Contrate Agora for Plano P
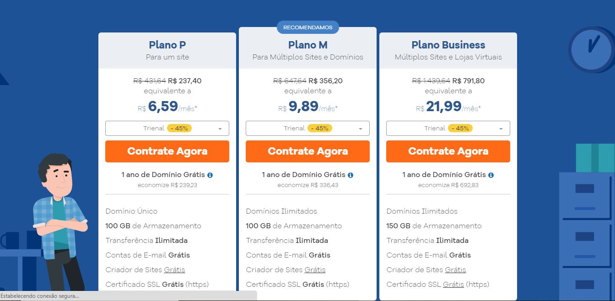The width and height of the screenshot is (615, 301). 167,151
